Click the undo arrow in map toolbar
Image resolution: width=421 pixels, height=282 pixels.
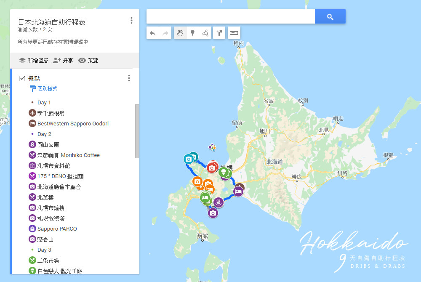(152, 33)
